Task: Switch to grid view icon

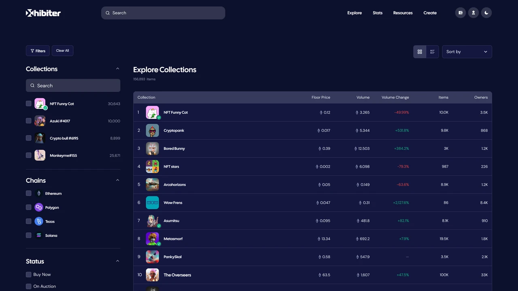Action: pos(420,52)
